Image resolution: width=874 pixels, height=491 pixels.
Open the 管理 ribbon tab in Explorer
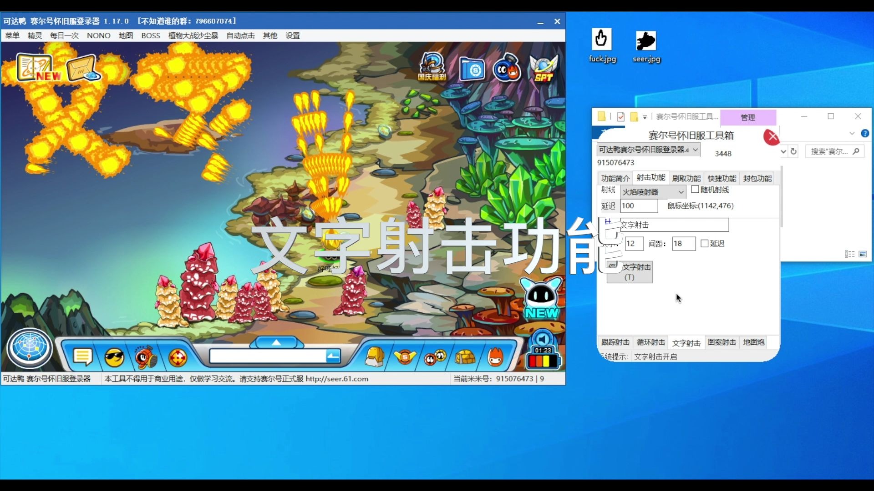coord(747,117)
